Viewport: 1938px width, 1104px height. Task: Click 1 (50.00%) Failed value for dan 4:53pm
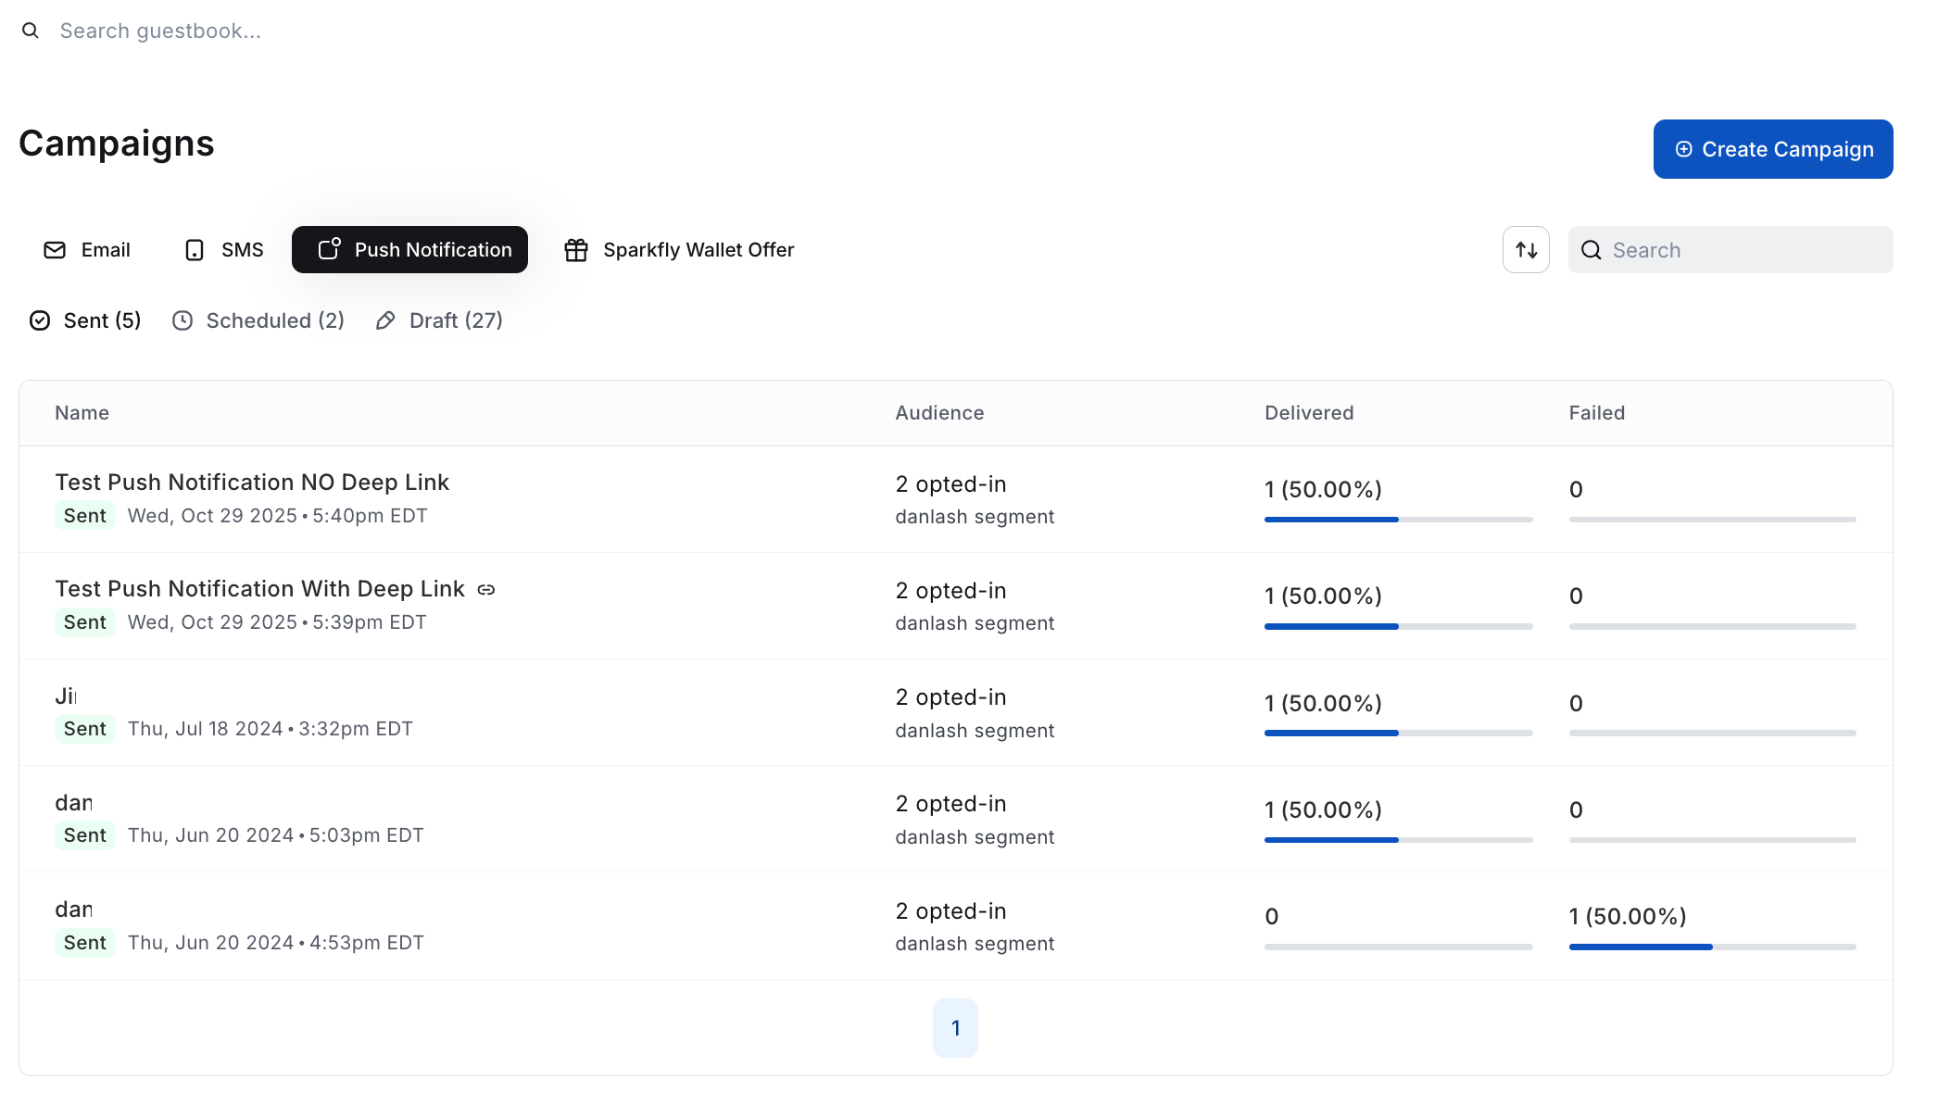[x=1628, y=917]
